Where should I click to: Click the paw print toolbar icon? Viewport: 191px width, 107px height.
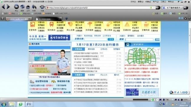[42, 7]
